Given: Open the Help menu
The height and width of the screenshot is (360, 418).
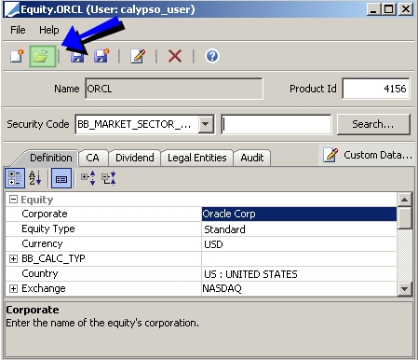Looking at the screenshot, I should tap(48, 30).
